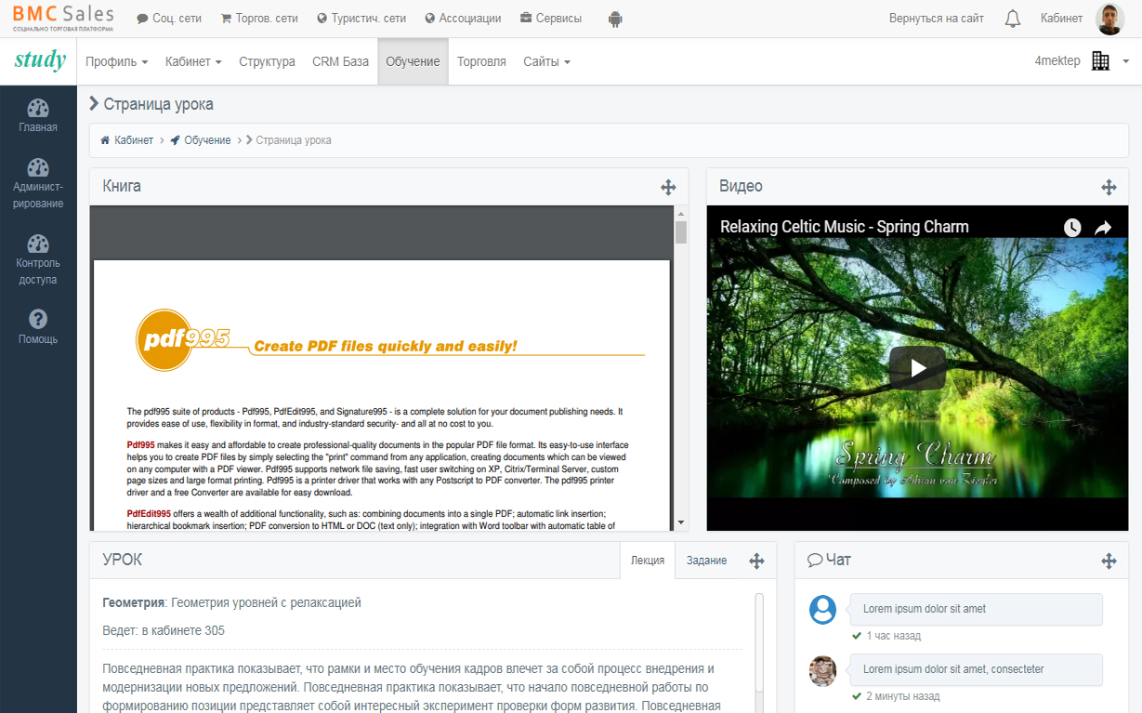Screen dimensions: 1142x713
Task: Expand the Профиль dropdown menu
Action: coord(117,62)
